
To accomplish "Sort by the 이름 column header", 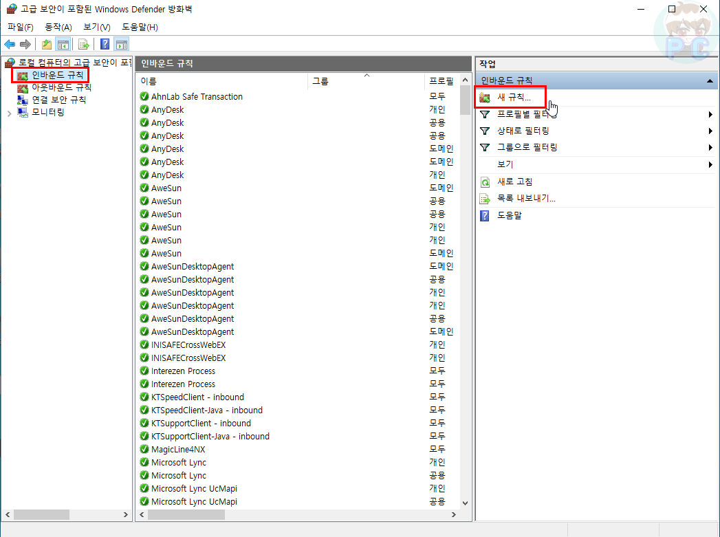I will (x=222, y=81).
